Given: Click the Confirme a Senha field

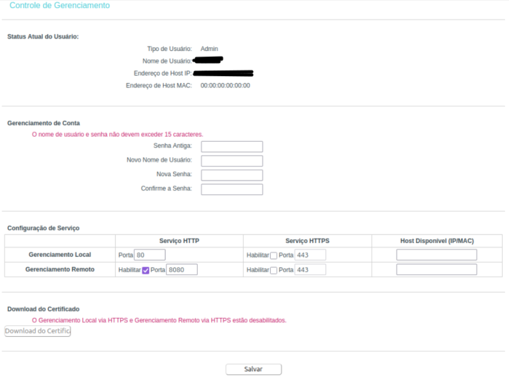Looking at the screenshot, I should (232, 189).
